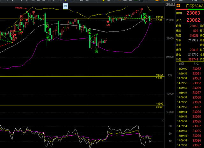Click the 21000 price axis label
The height and width of the screenshot is (148, 204).
coord(170,57)
